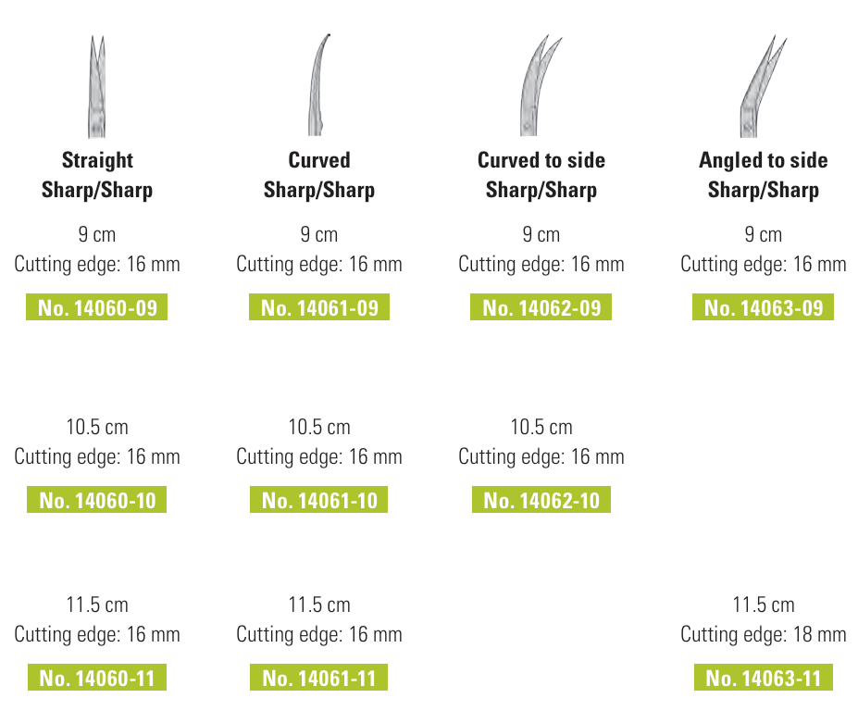Select item No. 14061-10

click(319, 501)
